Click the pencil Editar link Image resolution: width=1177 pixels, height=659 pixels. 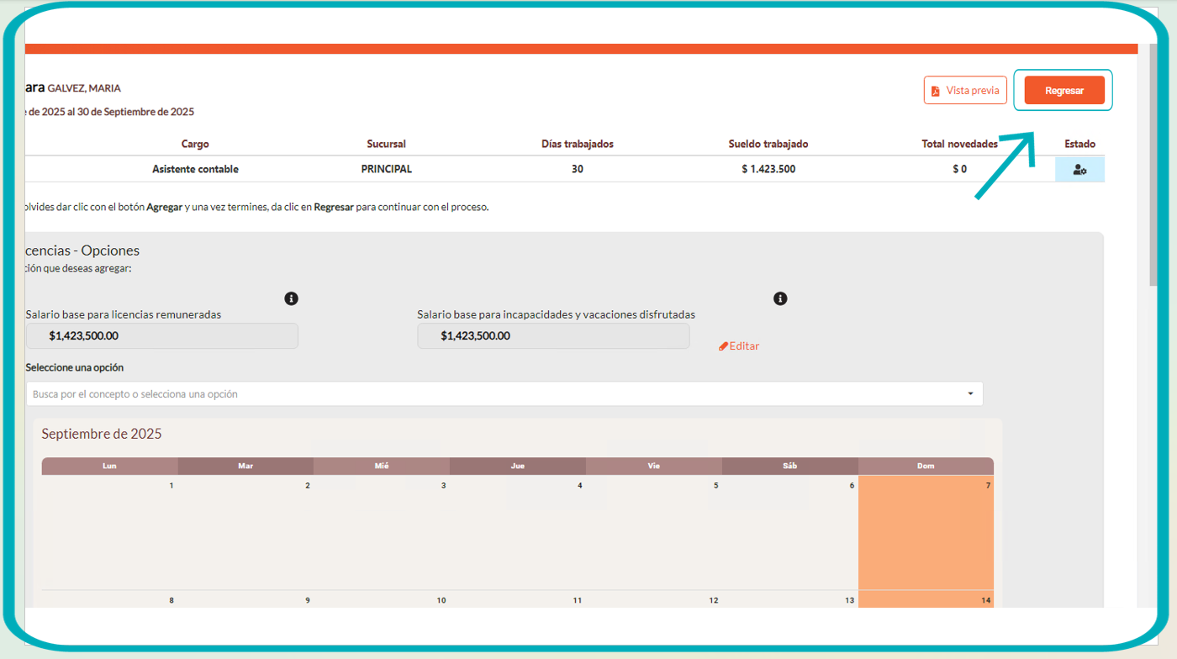click(739, 346)
